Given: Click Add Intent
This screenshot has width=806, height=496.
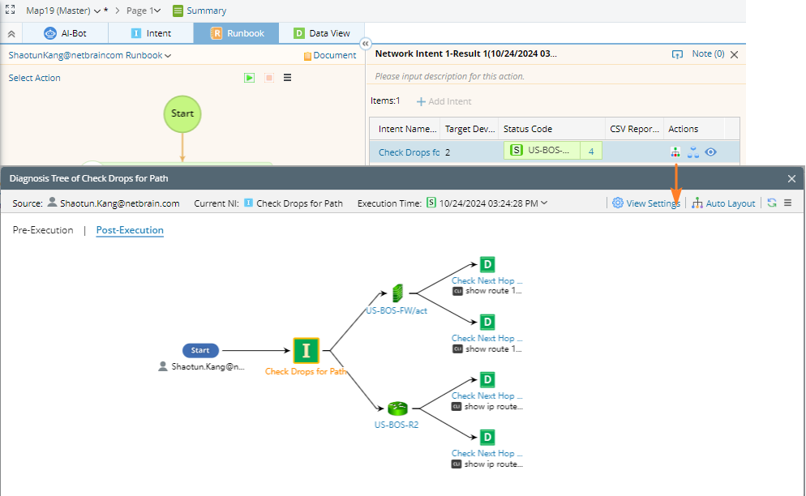Looking at the screenshot, I should coord(444,101).
